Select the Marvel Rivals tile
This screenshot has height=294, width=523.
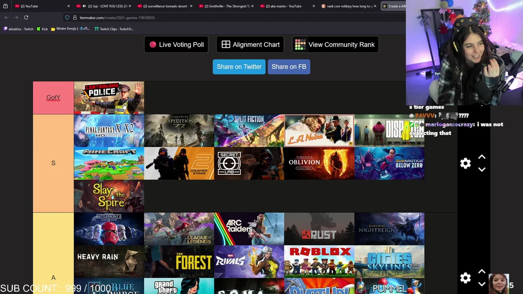[x=249, y=261]
